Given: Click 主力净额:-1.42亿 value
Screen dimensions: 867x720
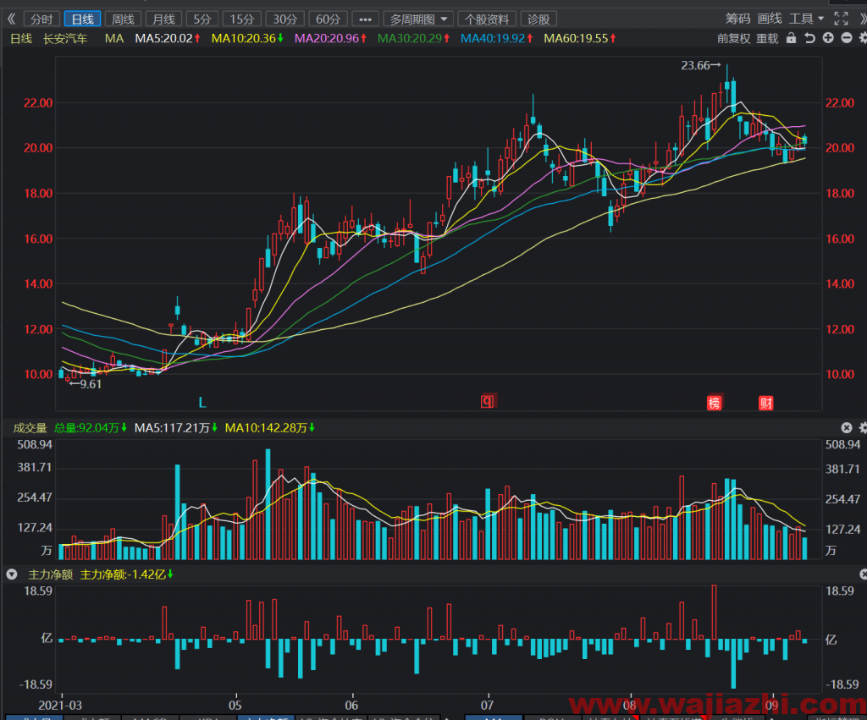Looking at the screenshot, I should pyautogui.click(x=127, y=574).
